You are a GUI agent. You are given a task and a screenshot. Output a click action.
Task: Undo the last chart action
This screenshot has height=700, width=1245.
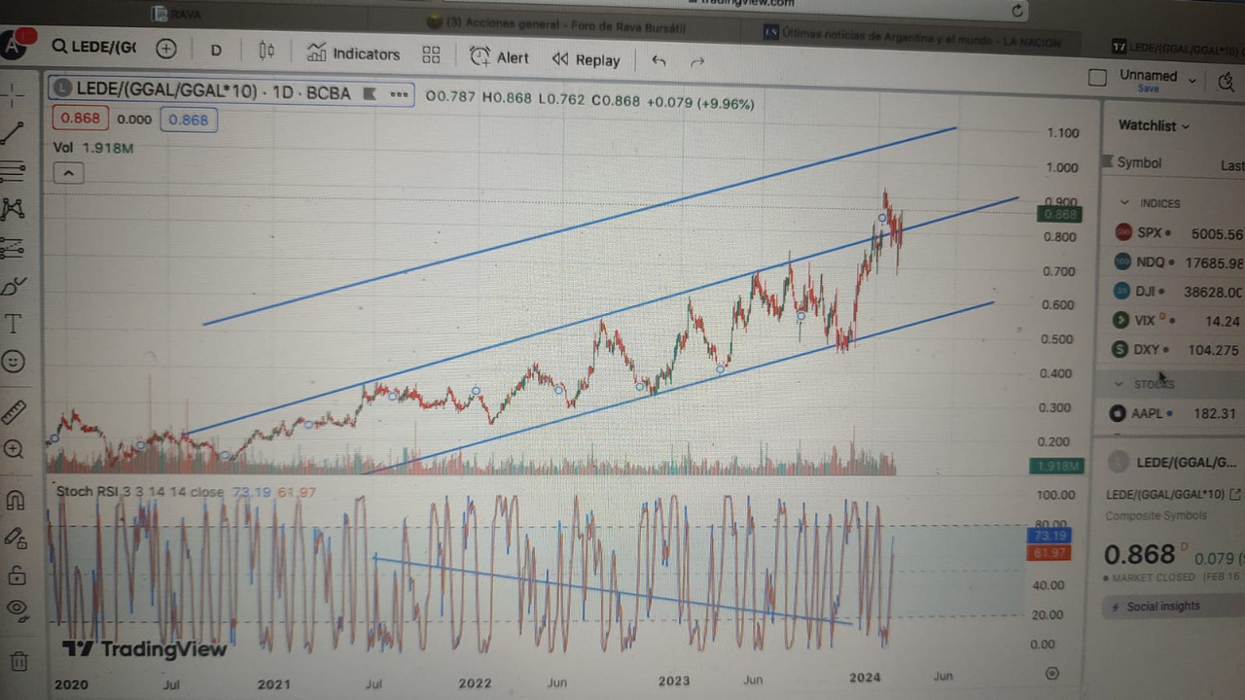coord(658,61)
